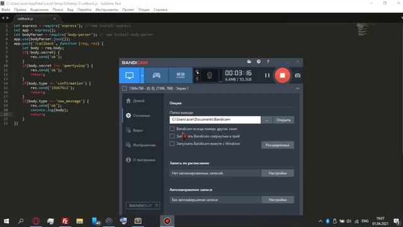This screenshot has height=227, width=403.
Task: Click the 1366x768 screen area icon
Action: [125, 88]
